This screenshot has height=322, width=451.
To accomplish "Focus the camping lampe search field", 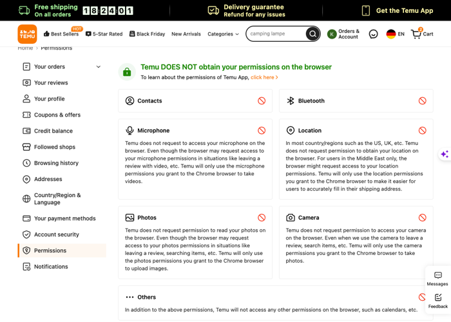I will pyautogui.click(x=275, y=33).
